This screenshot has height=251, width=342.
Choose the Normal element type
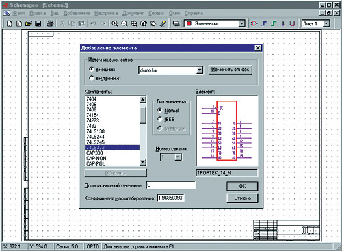(x=159, y=110)
